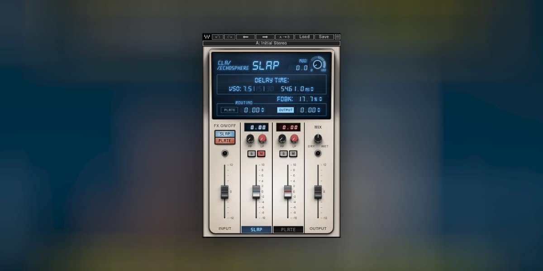Go to previous preset with left arrow
The image size is (543, 271).
[x=246, y=37]
